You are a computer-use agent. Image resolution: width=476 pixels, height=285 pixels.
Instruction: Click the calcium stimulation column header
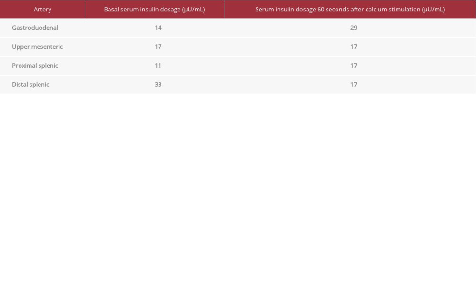click(350, 9)
